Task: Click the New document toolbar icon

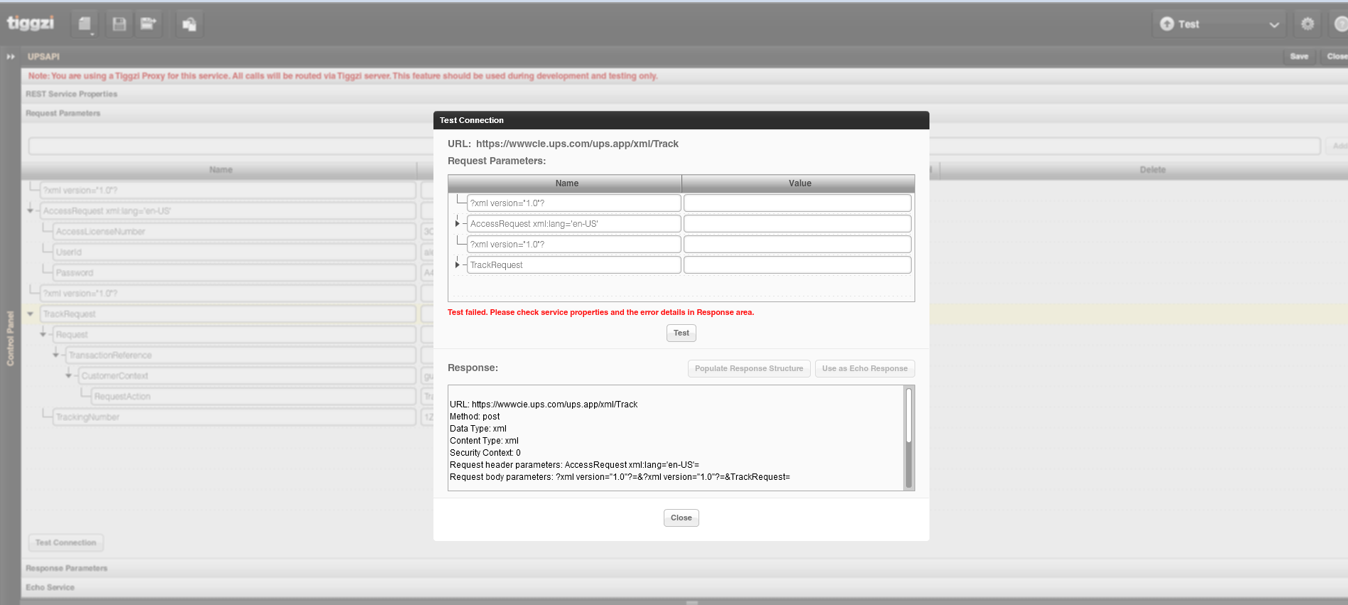Action: tap(85, 24)
